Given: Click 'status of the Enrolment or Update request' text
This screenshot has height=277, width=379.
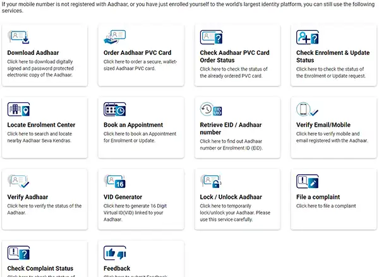Looking at the screenshot, I should pos(331,73).
